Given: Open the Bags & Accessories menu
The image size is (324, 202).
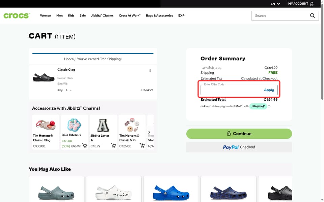Looking at the screenshot, I should [159, 16].
